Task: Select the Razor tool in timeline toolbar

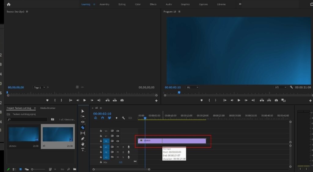Action: pos(83,128)
